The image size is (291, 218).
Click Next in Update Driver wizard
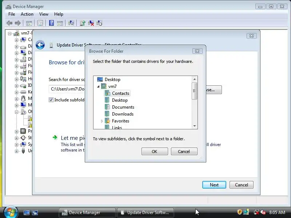[x=214, y=185]
